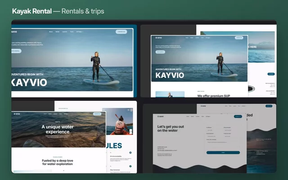Expand All Pages dropdown in the large Kayvio hero preview

tap(80, 32)
